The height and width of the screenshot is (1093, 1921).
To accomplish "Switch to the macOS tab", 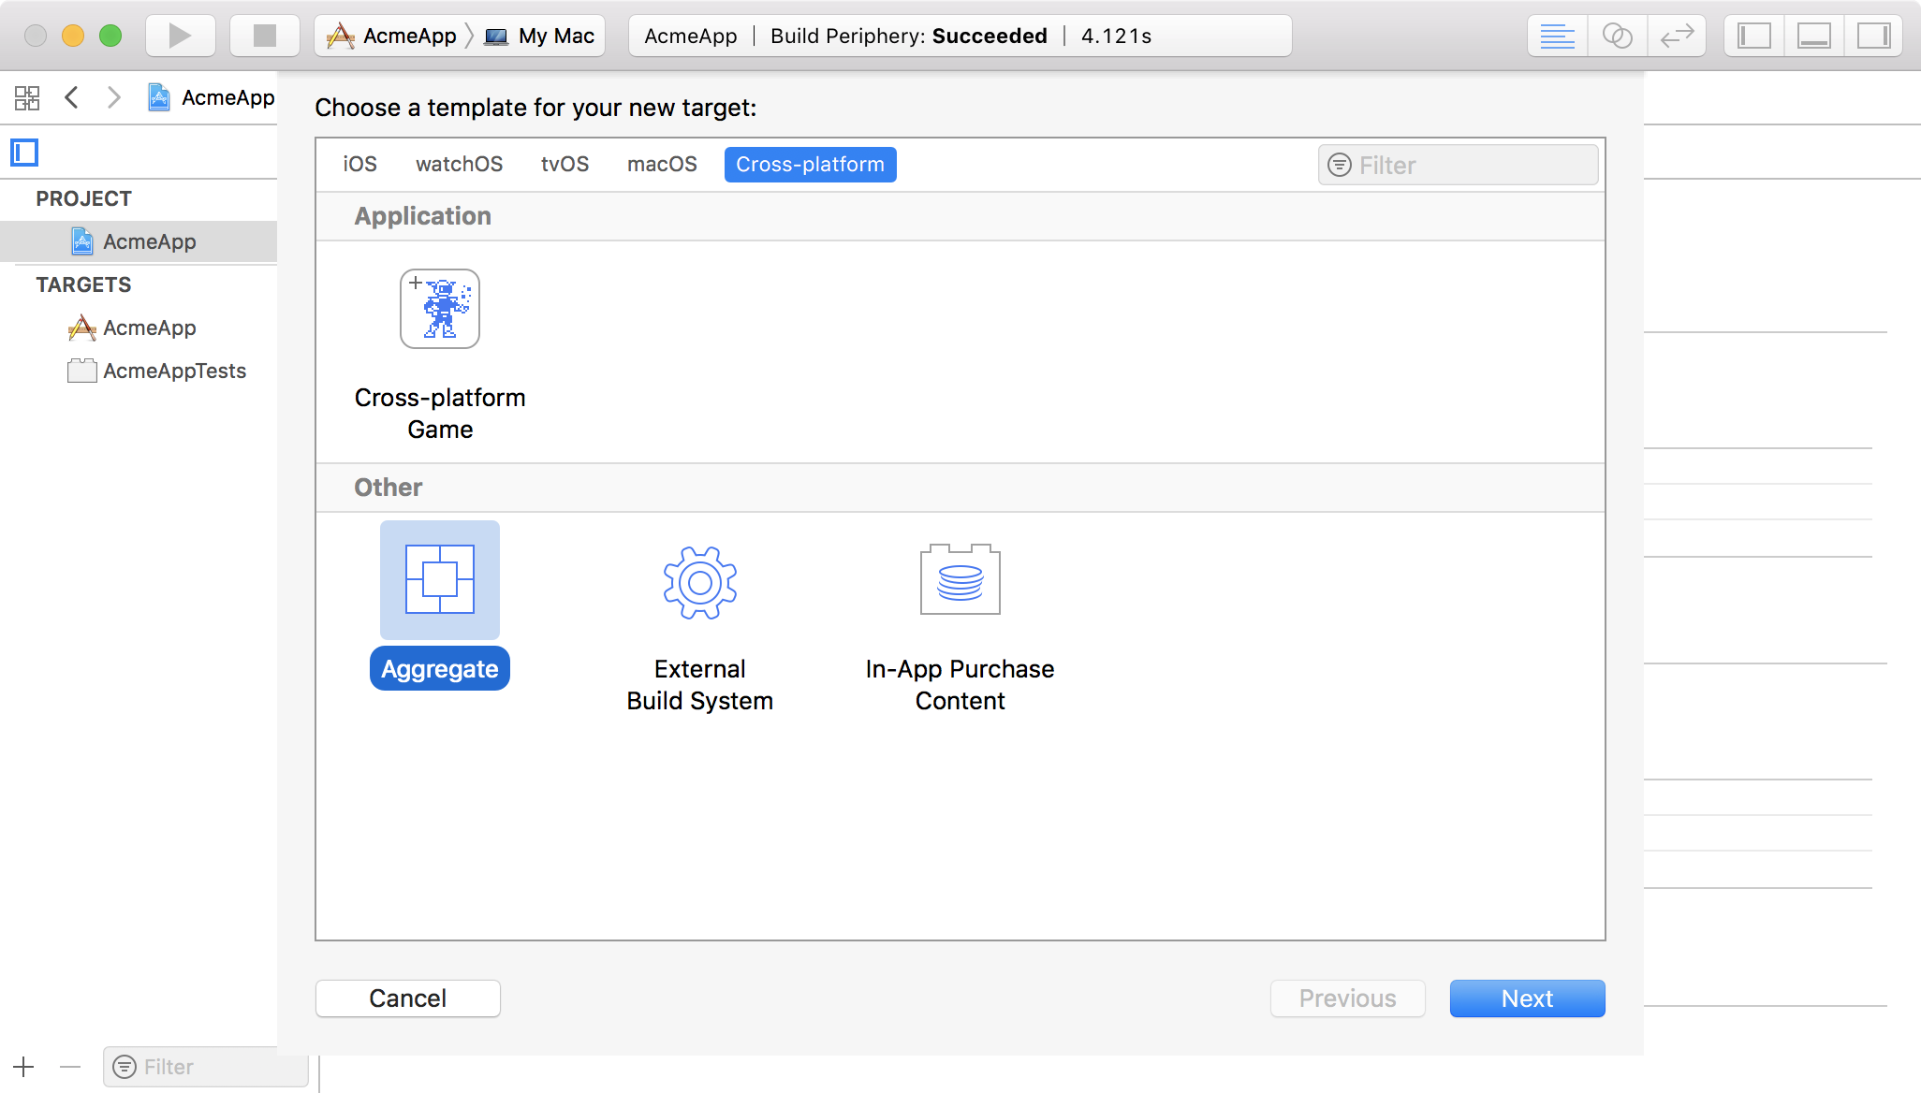I will tap(662, 164).
